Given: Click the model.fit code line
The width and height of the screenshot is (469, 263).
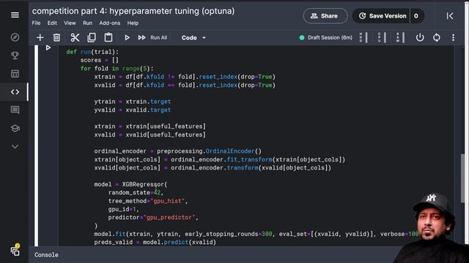Looking at the screenshot, I should [x=256, y=234].
